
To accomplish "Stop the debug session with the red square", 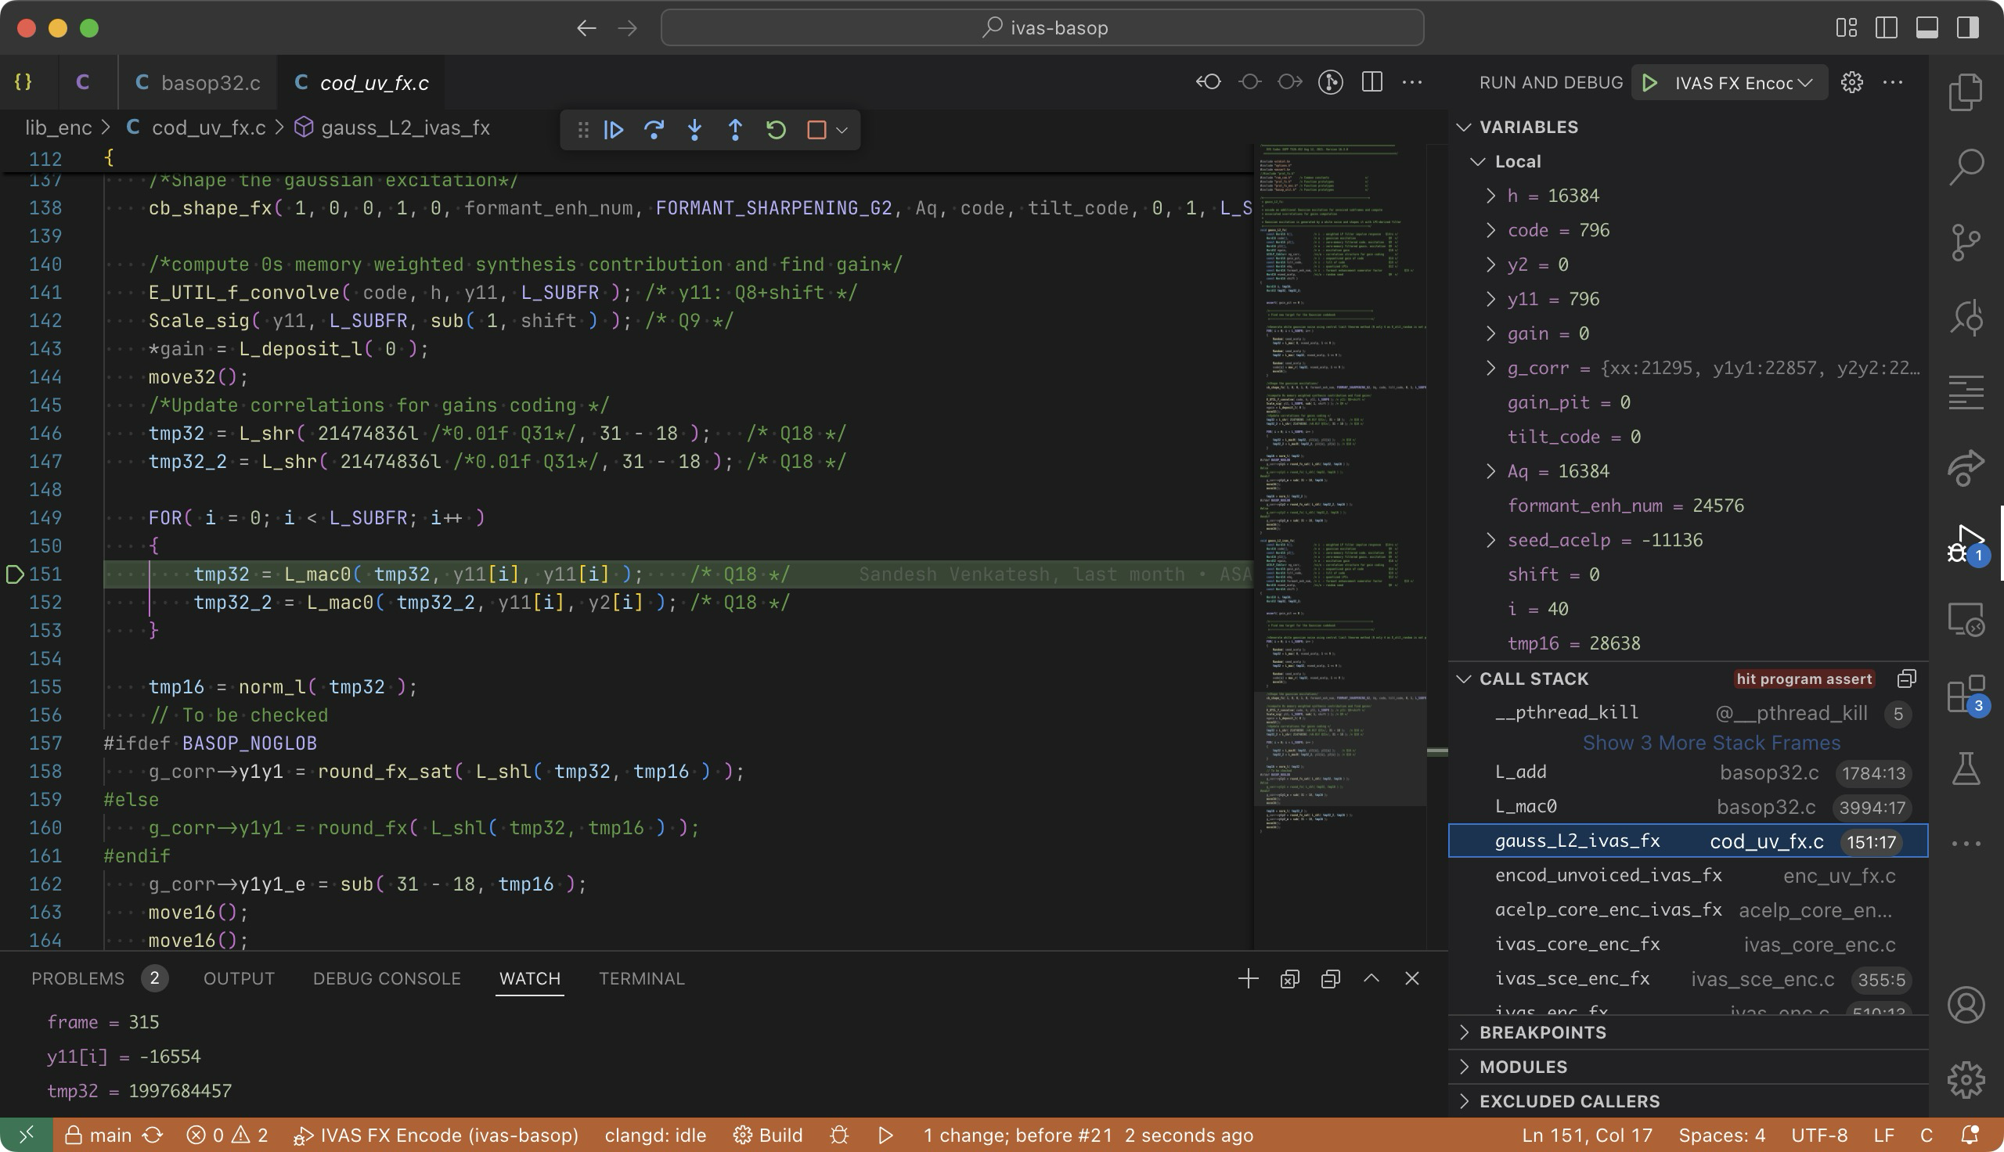I will pyautogui.click(x=816, y=130).
